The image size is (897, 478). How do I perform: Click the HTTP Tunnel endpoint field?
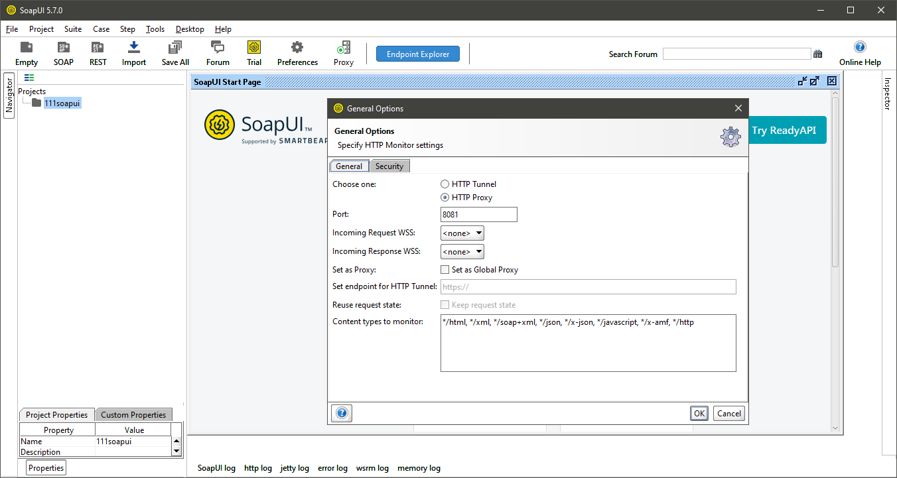[588, 287]
